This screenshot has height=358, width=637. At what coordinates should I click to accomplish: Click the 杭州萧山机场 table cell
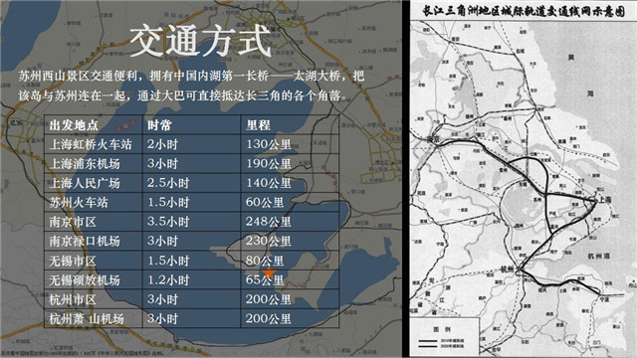(x=94, y=318)
